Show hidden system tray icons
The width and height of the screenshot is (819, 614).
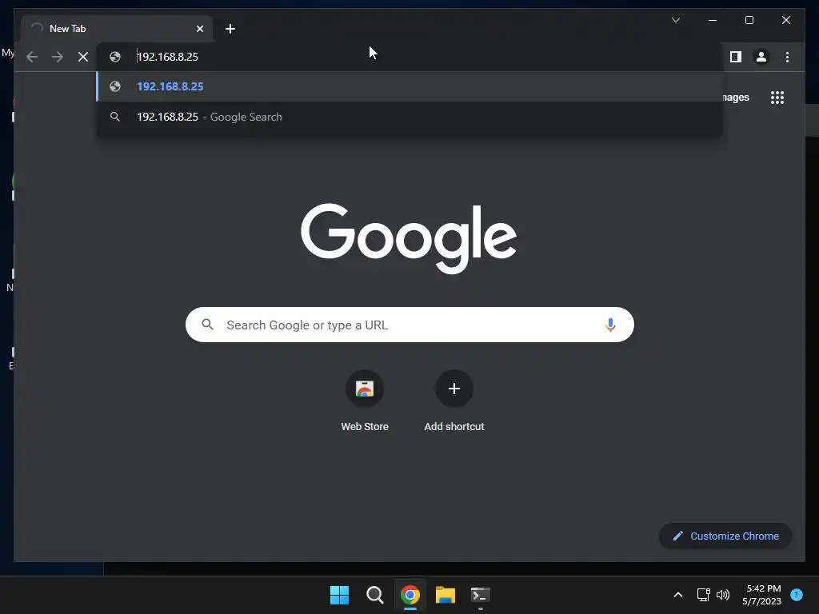[678, 595]
